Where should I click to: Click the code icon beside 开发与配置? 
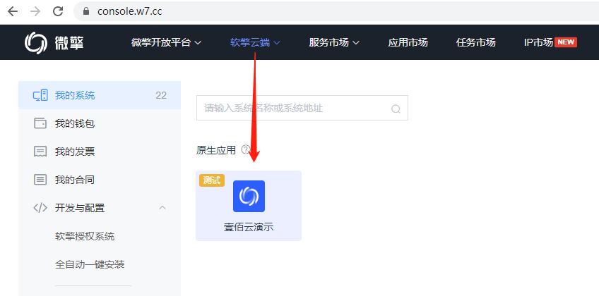[40, 208]
